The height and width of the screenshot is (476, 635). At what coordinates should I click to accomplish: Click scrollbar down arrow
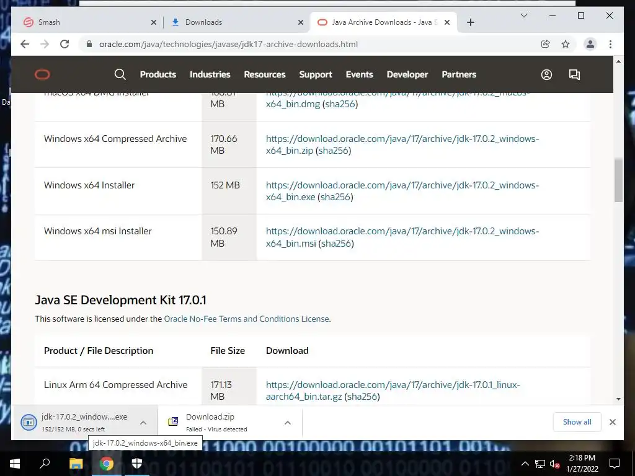(618, 399)
